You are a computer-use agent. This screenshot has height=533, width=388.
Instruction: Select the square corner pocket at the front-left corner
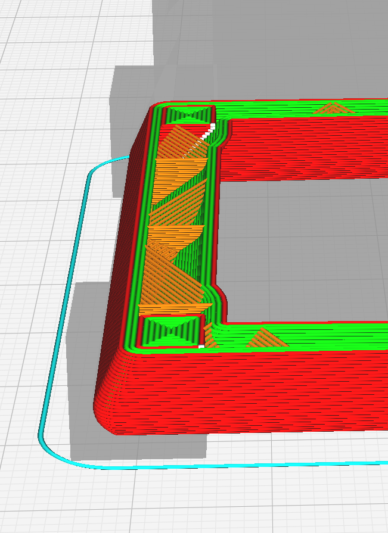tap(172, 332)
